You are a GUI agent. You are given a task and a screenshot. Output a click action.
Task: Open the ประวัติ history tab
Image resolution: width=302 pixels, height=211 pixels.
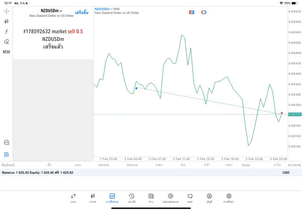point(132,198)
